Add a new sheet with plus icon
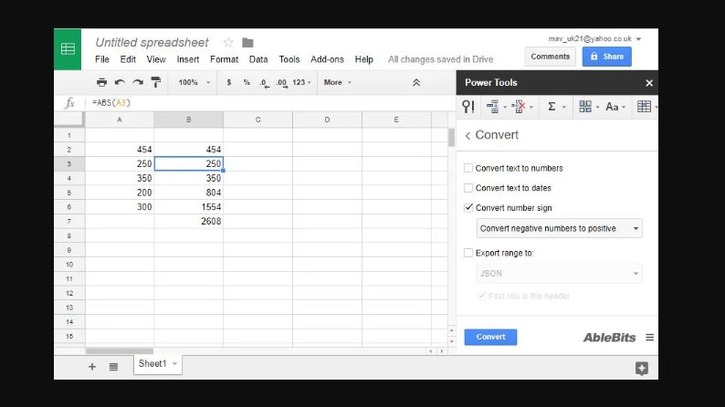The width and height of the screenshot is (725, 407). click(92, 367)
